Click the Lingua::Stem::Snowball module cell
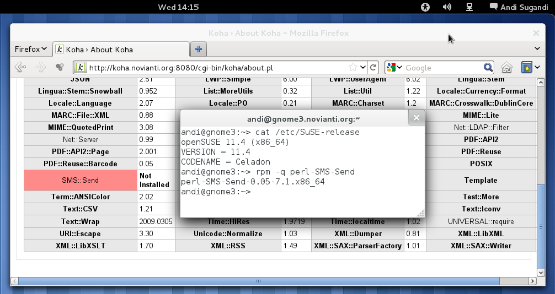 click(x=81, y=91)
